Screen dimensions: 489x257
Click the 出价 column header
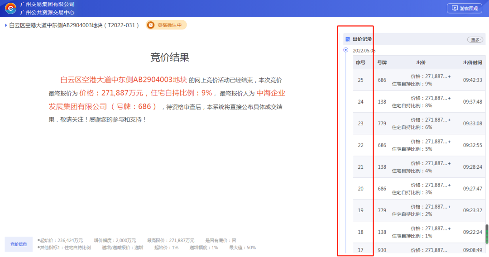pyautogui.click(x=421, y=62)
